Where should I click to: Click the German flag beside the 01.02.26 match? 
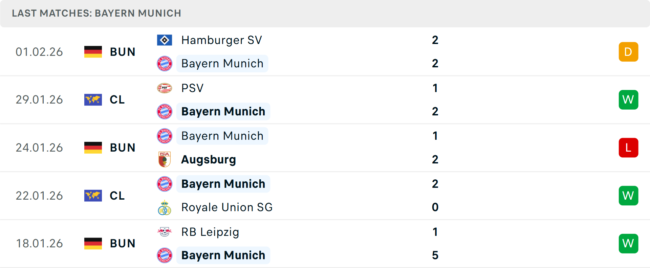click(x=93, y=51)
